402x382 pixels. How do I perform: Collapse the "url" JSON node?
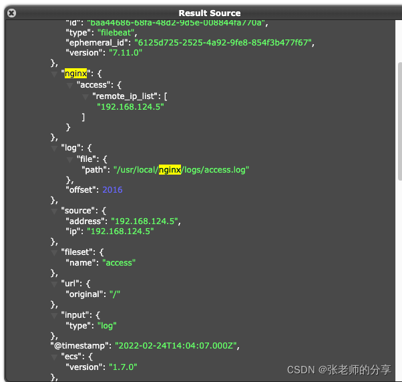[x=54, y=284]
